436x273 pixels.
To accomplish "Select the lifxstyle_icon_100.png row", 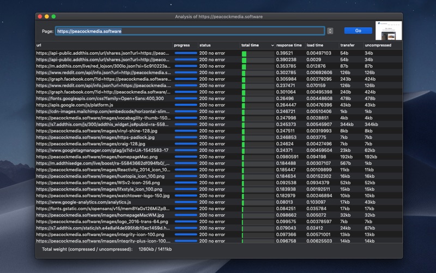I will [219, 189].
